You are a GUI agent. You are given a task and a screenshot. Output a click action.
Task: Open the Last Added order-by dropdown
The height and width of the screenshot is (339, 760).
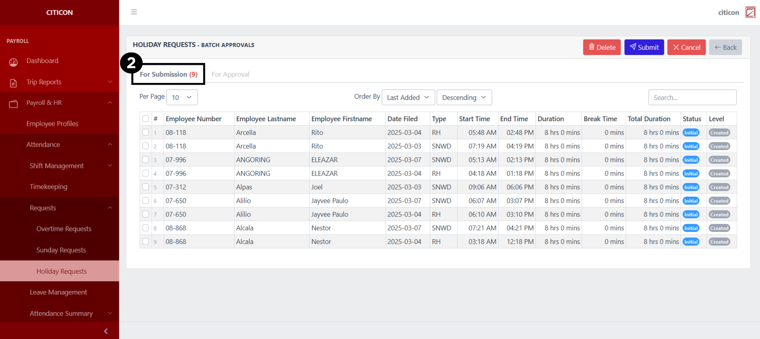408,97
